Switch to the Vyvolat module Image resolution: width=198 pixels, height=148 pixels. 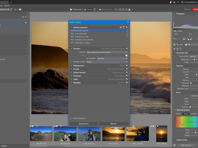point(195,10)
